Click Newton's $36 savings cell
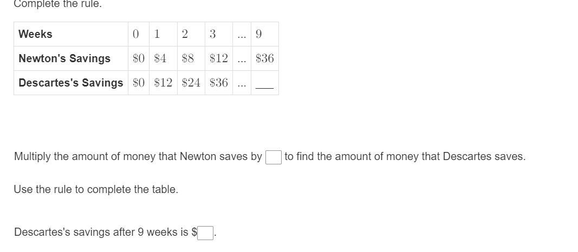This screenshot has width=578, height=252. pyautogui.click(x=265, y=58)
